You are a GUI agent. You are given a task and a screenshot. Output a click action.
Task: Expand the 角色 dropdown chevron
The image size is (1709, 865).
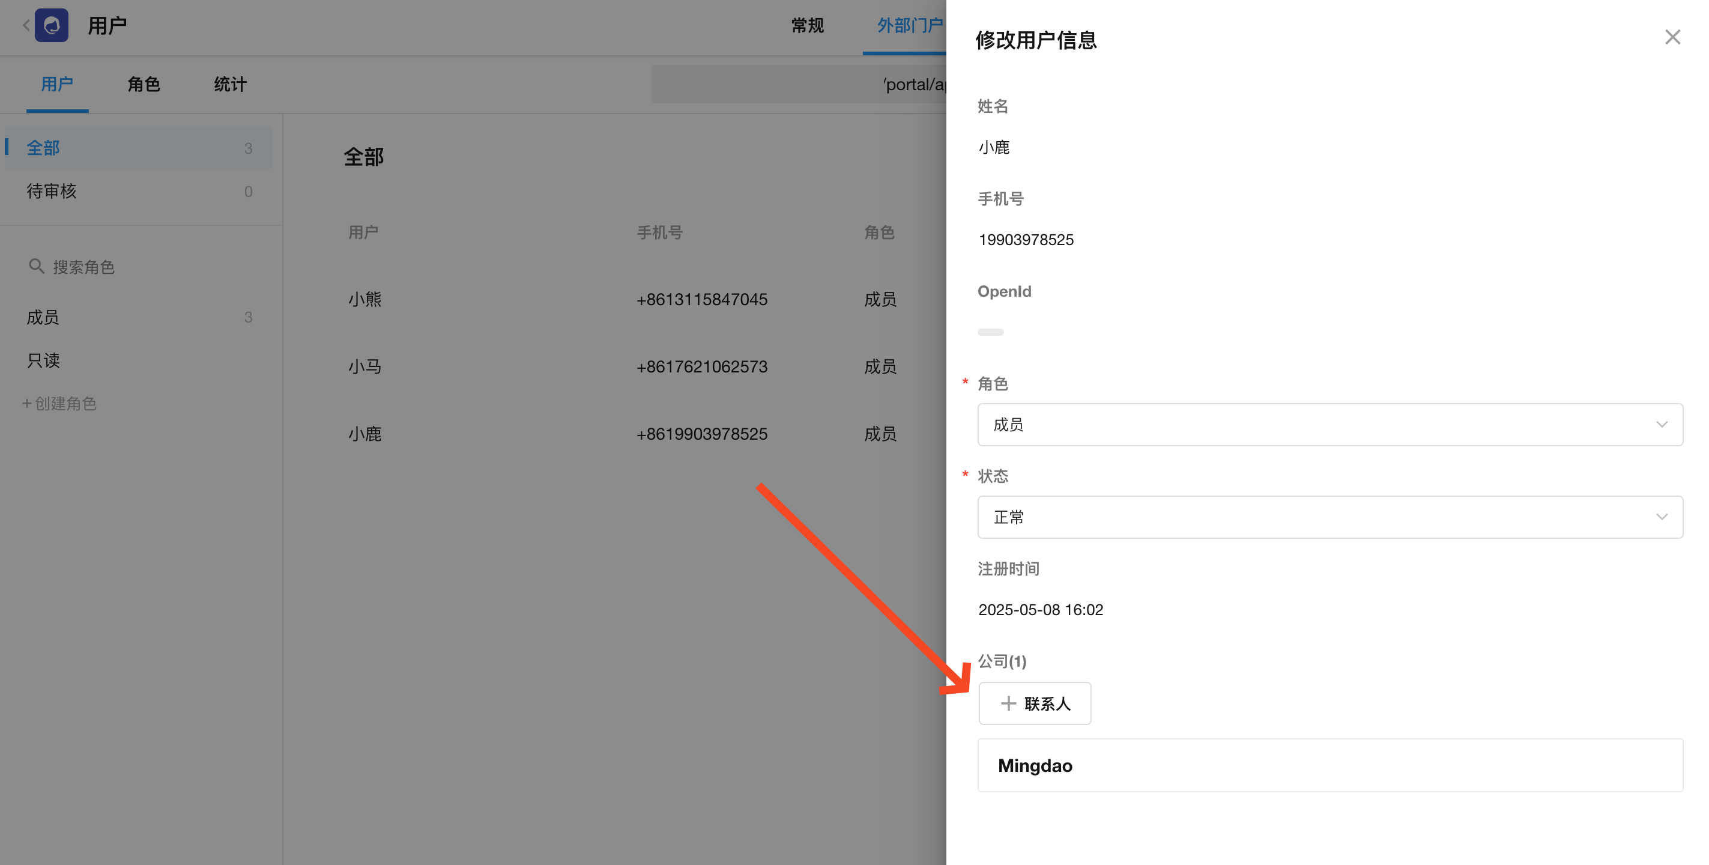(1661, 424)
